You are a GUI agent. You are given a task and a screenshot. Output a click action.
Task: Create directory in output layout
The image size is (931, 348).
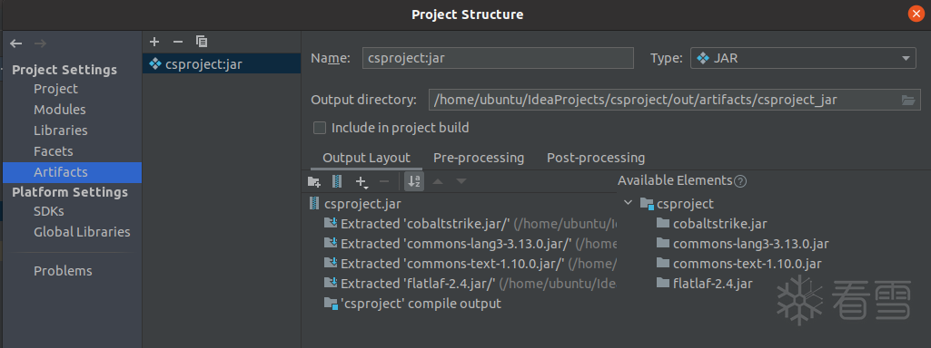[x=314, y=181]
